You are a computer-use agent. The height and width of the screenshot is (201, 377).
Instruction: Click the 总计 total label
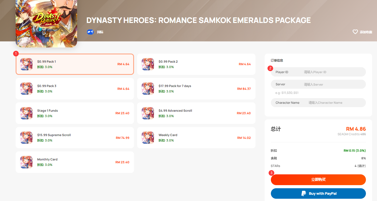click(x=276, y=129)
